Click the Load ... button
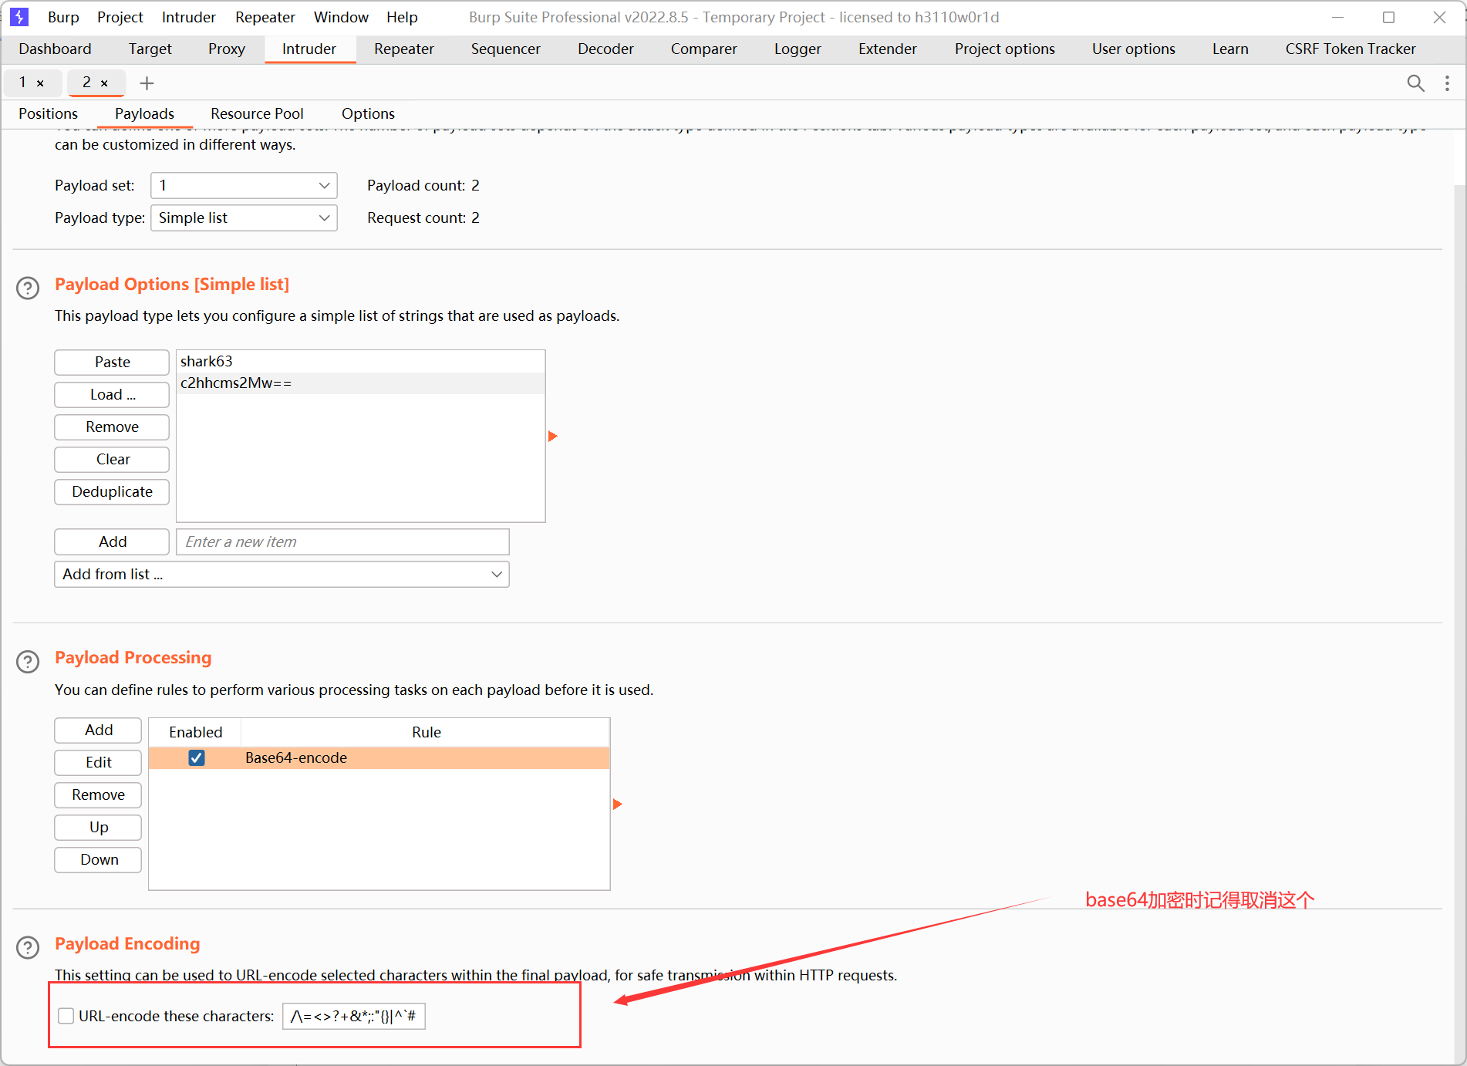Viewport: 1467px width, 1066px height. (112, 394)
